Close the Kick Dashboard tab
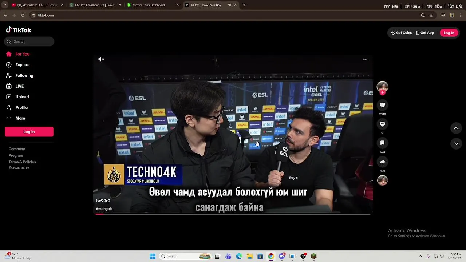 [x=178, y=5]
